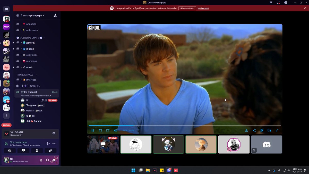Expand the Construye un papu server menu
This screenshot has height=174, width=309.
[32, 15]
